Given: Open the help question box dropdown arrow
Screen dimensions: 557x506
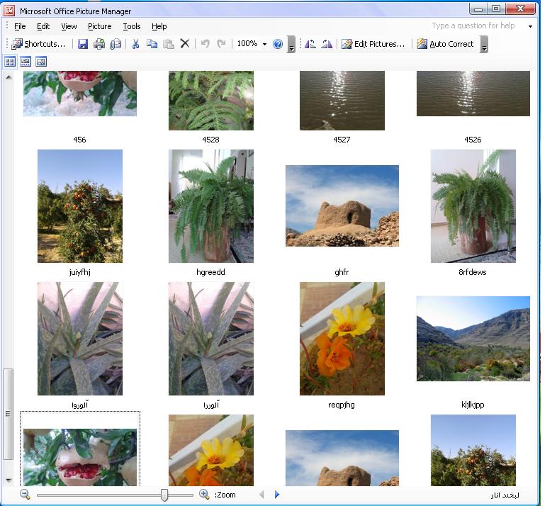Looking at the screenshot, I should point(530,26).
